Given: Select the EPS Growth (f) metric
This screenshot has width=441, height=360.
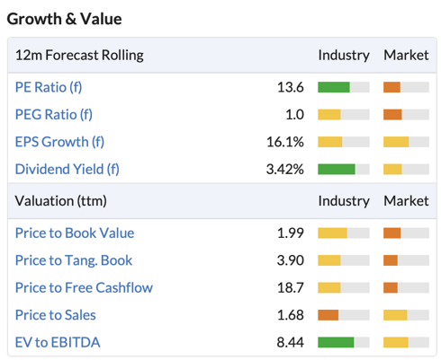Looking at the screenshot, I should [59, 142].
